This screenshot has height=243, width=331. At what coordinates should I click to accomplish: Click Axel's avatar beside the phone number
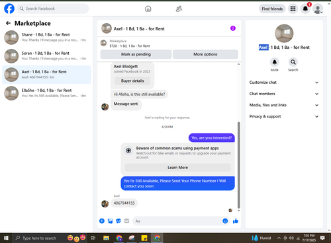pos(105,204)
